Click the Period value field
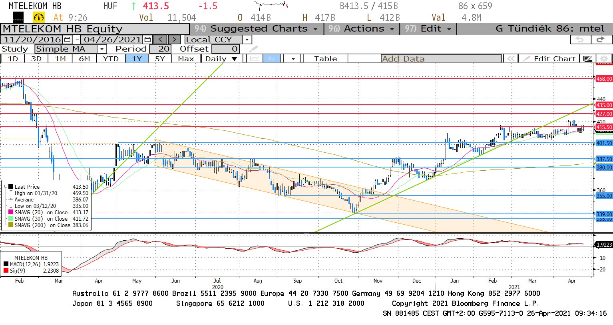This screenshot has width=613, height=325. click(160, 49)
